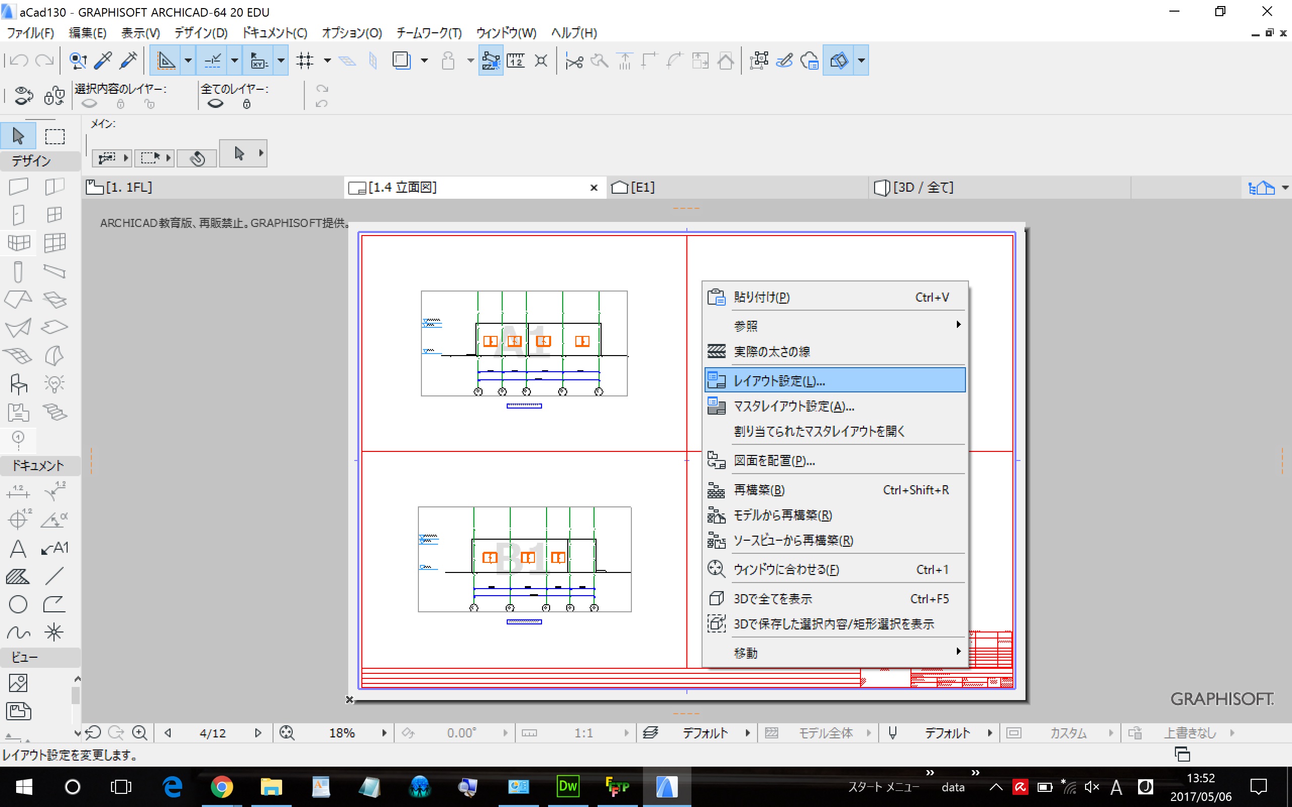Open the ドキュメント(C) menu
Viewport: 1292px width, 807px height.
275,33
